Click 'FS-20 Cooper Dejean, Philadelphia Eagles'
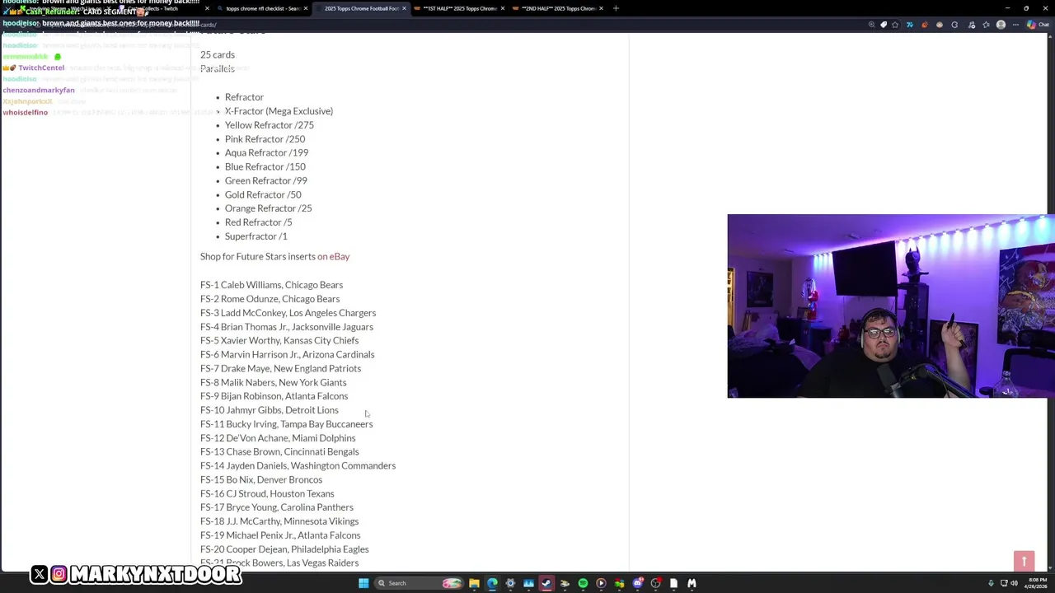The image size is (1055, 593). point(284,549)
